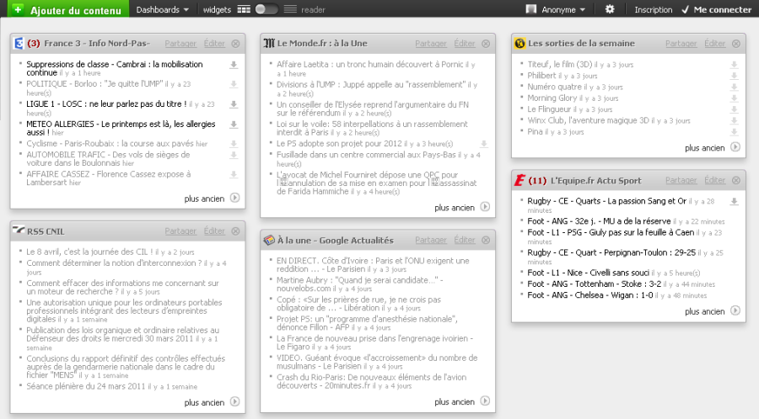759x419 pixels.
Task: Click Me connecter to log in
Action: point(716,9)
